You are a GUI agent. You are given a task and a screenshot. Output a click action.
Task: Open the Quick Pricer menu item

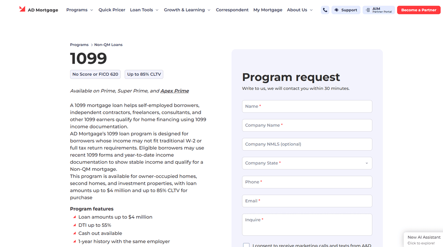(x=112, y=10)
